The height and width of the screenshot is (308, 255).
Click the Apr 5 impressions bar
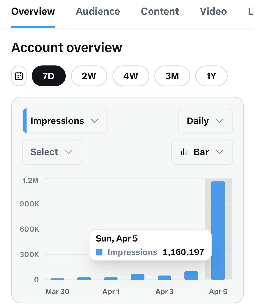(x=218, y=230)
